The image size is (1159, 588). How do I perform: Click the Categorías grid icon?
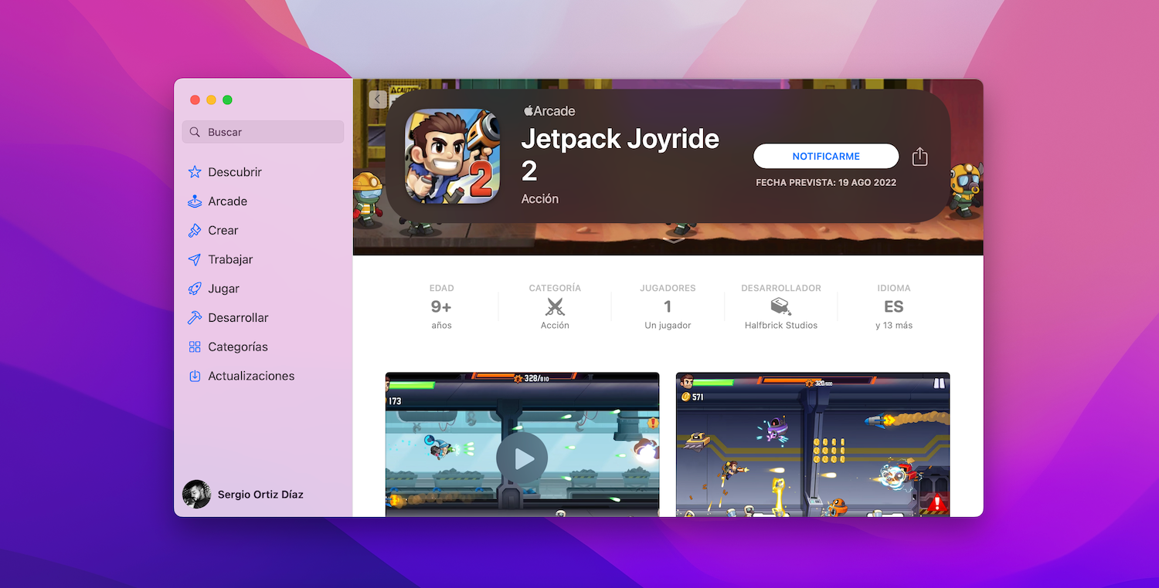195,346
